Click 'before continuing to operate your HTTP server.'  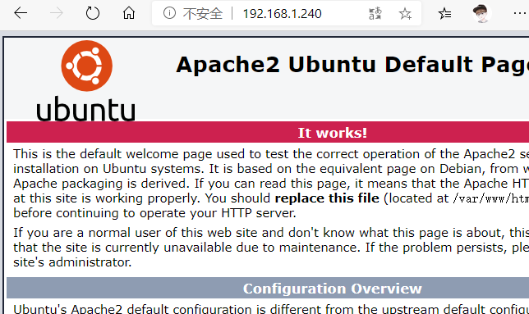coord(154,213)
